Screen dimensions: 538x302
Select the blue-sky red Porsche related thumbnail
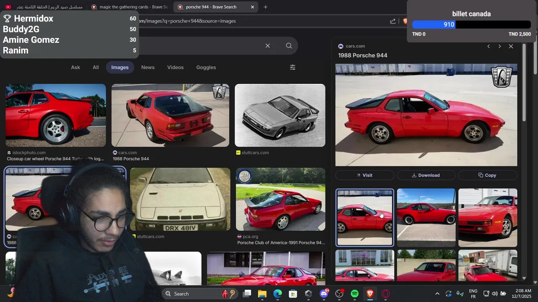pyautogui.click(x=426, y=217)
